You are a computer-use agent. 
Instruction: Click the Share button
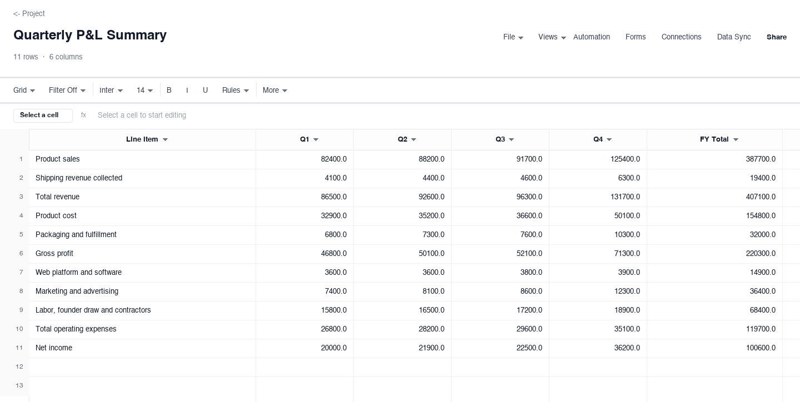click(x=776, y=37)
